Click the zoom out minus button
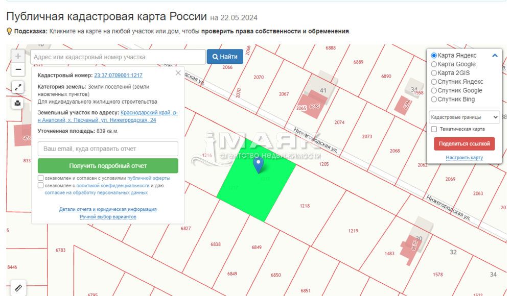The image size is (511, 296). point(18,69)
